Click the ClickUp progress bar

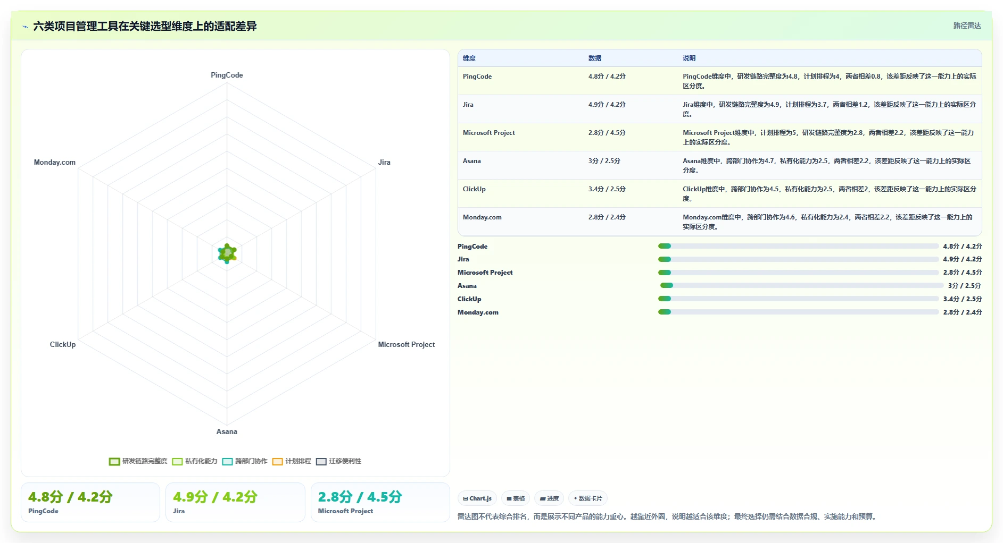point(798,299)
